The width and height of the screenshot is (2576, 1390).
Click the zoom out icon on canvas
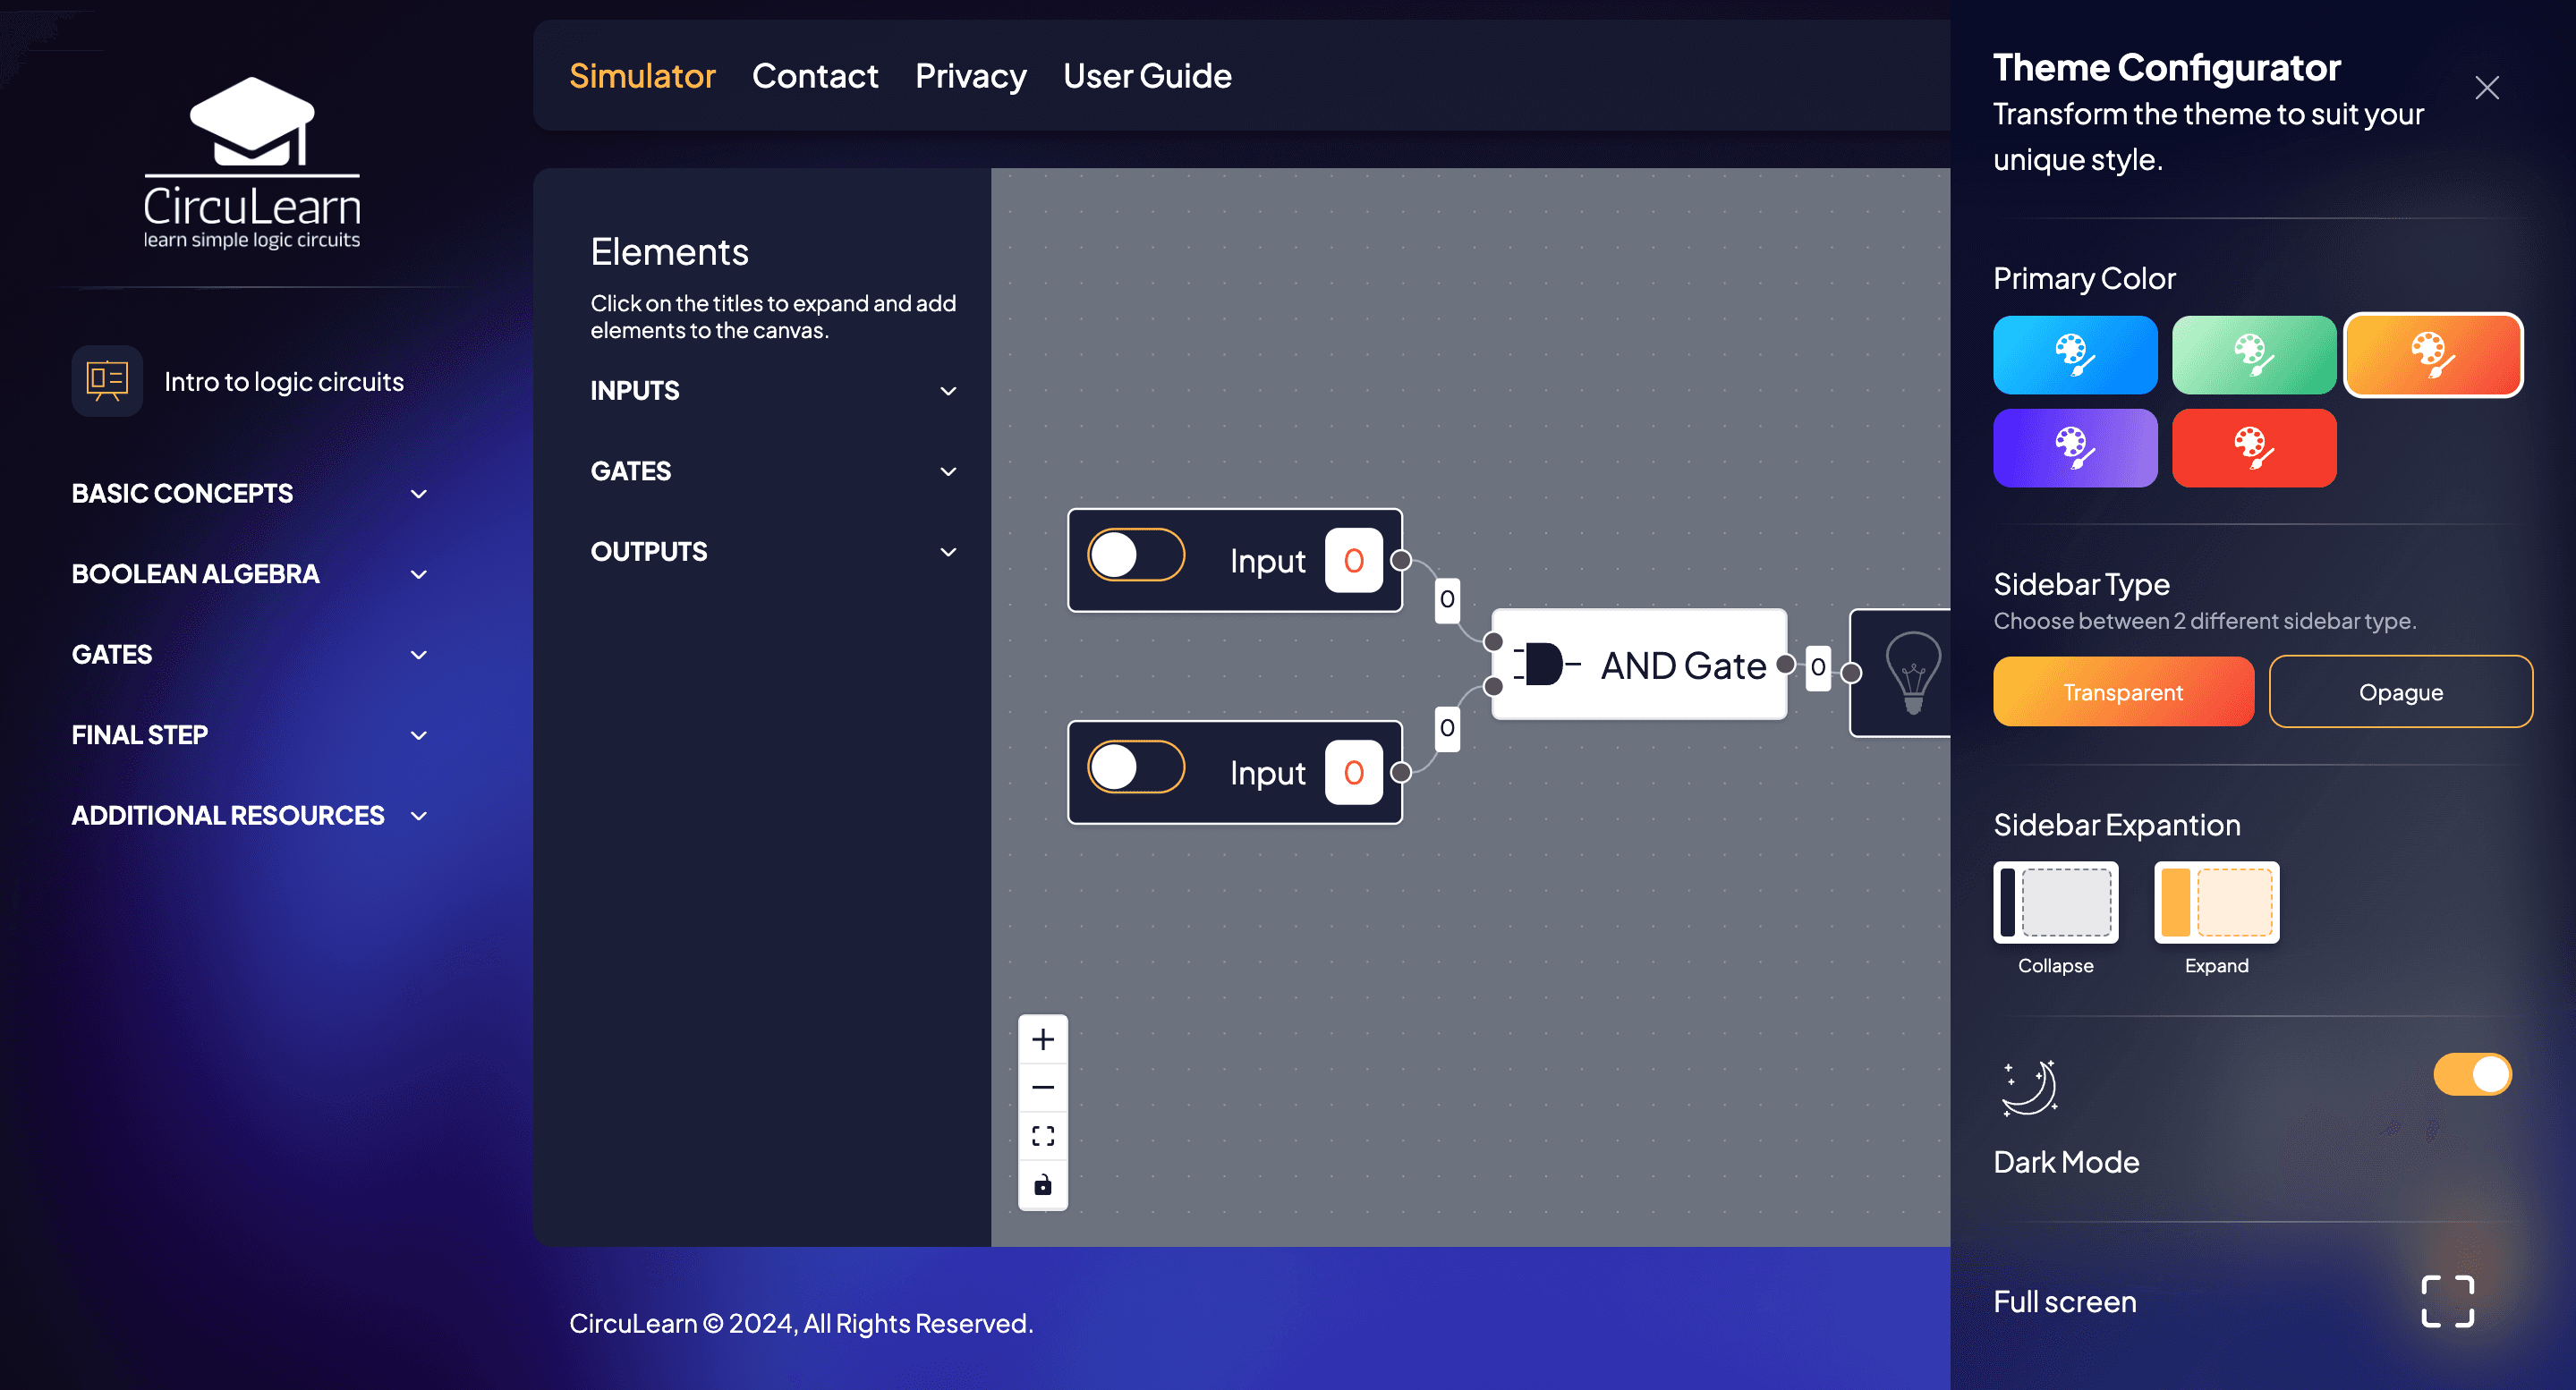(x=1042, y=1087)
